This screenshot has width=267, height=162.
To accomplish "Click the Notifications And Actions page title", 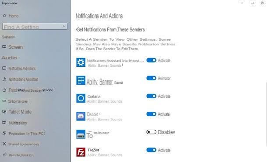I will click(x=99, y=16).
